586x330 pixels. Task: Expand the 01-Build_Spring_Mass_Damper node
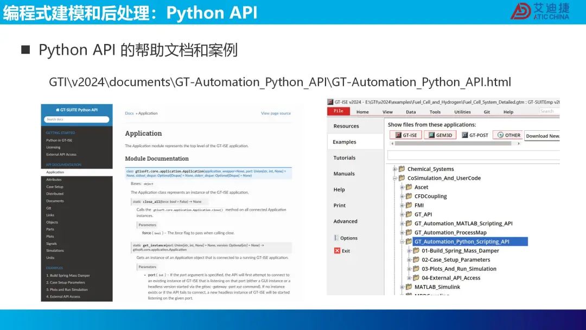coord(409,251)
